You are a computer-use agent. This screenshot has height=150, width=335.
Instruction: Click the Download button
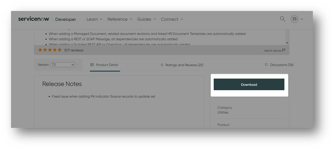pyautogui.click(x=249, y=84)
